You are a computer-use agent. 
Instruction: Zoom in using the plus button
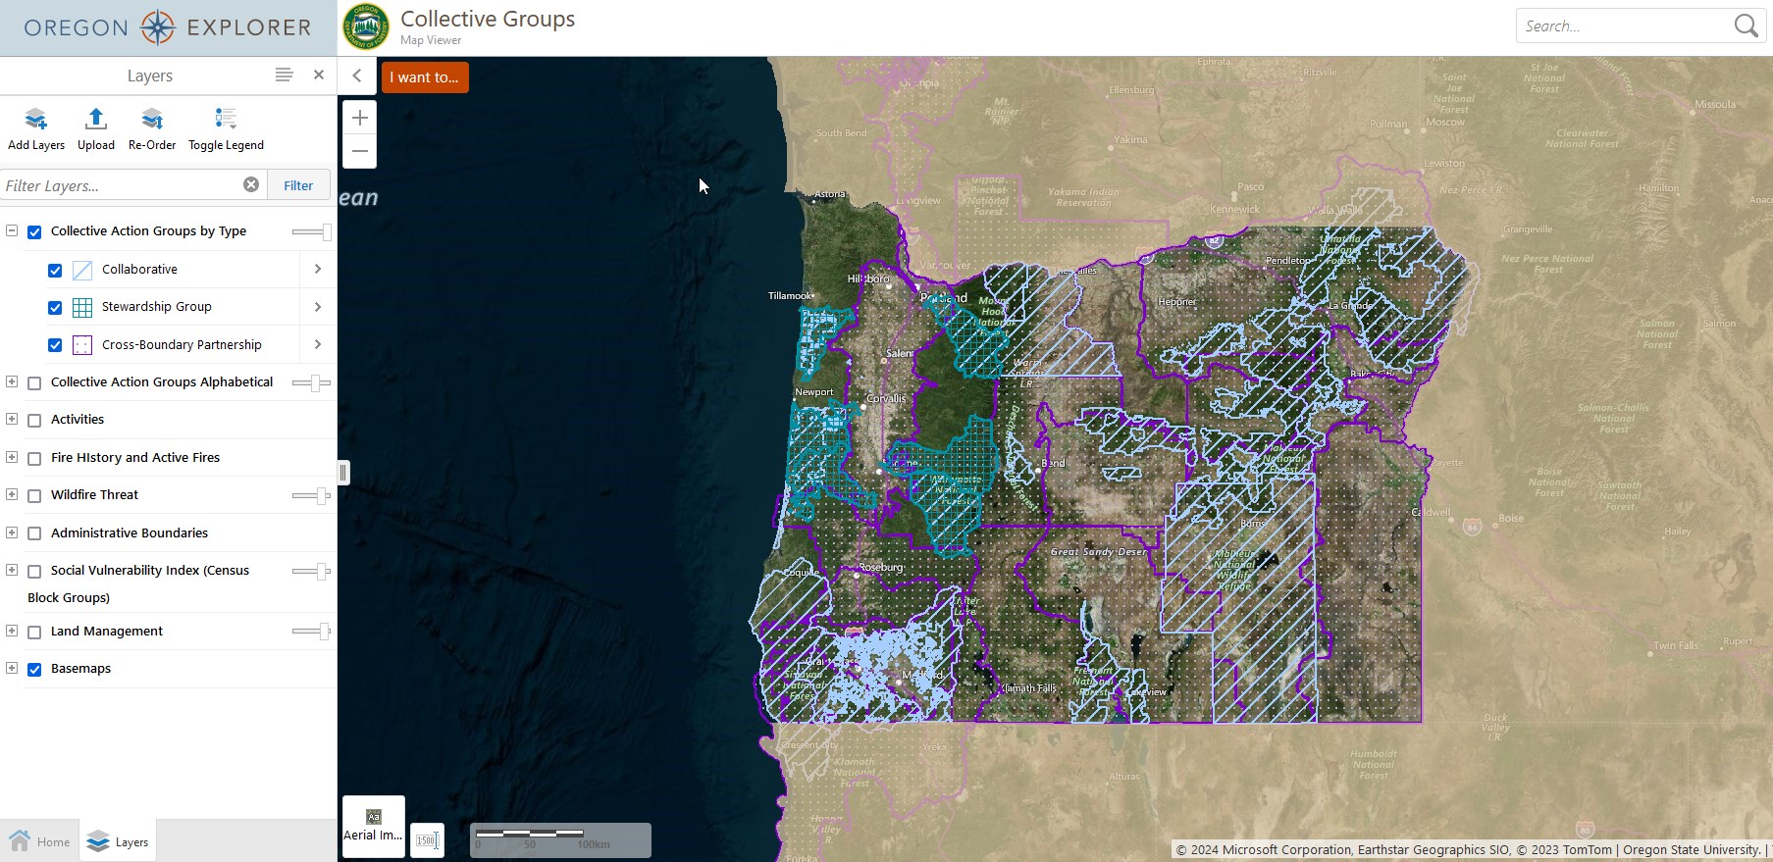point(359,118)
